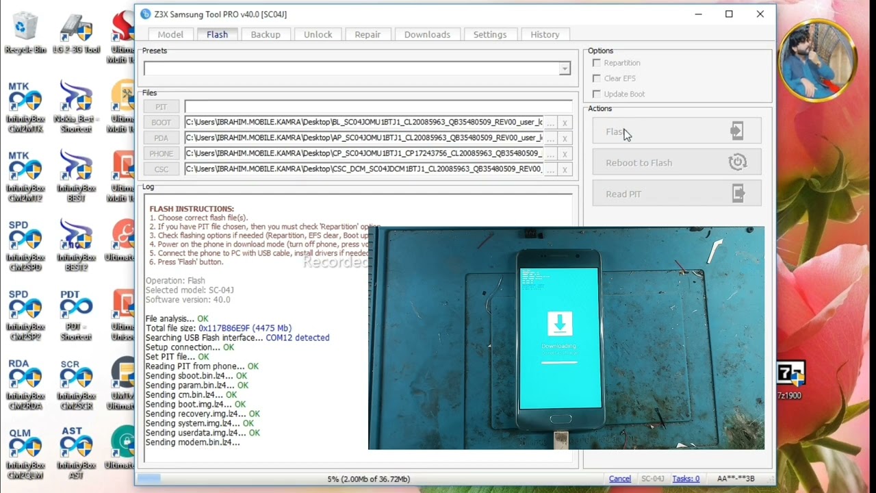Click the Cancel link in status bar
Screen dimensions: 876x493
[620, 479]
